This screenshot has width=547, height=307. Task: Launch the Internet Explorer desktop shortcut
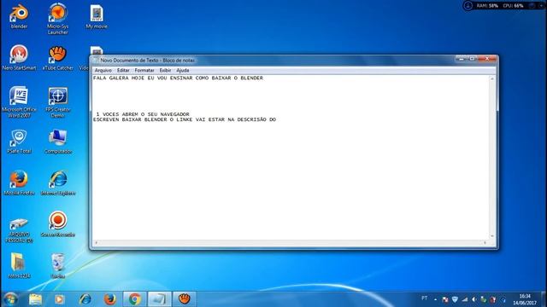[58, 182]
